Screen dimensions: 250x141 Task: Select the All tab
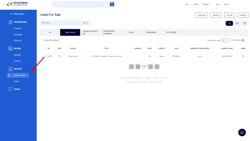pos(50,32)
